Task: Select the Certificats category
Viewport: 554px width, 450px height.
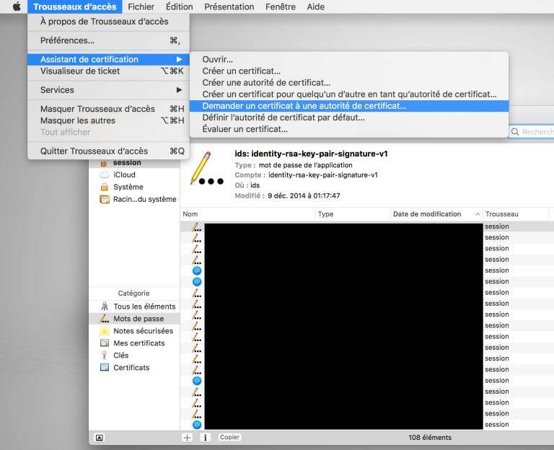Action: tap(131, 368)
